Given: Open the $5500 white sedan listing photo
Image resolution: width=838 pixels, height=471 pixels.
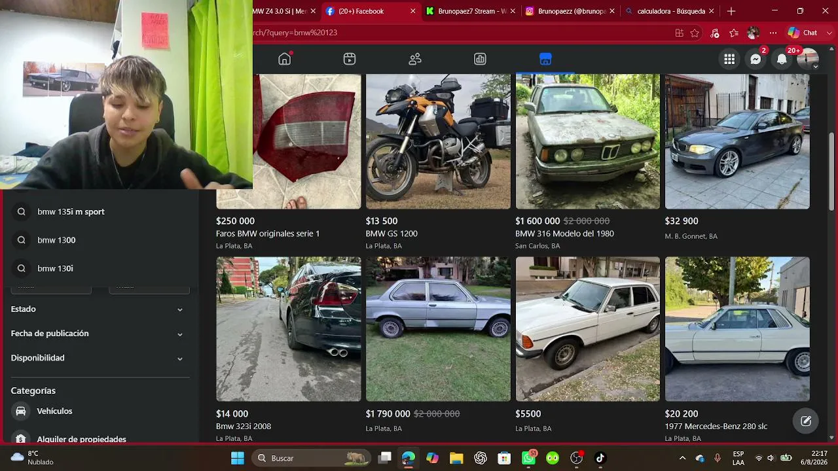Looking at the screenshot, I should pyautogui.click(x=588, y=329).
